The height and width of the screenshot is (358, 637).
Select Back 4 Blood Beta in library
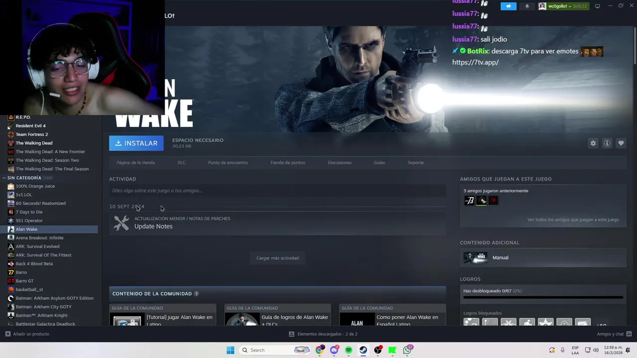point(34,264)
